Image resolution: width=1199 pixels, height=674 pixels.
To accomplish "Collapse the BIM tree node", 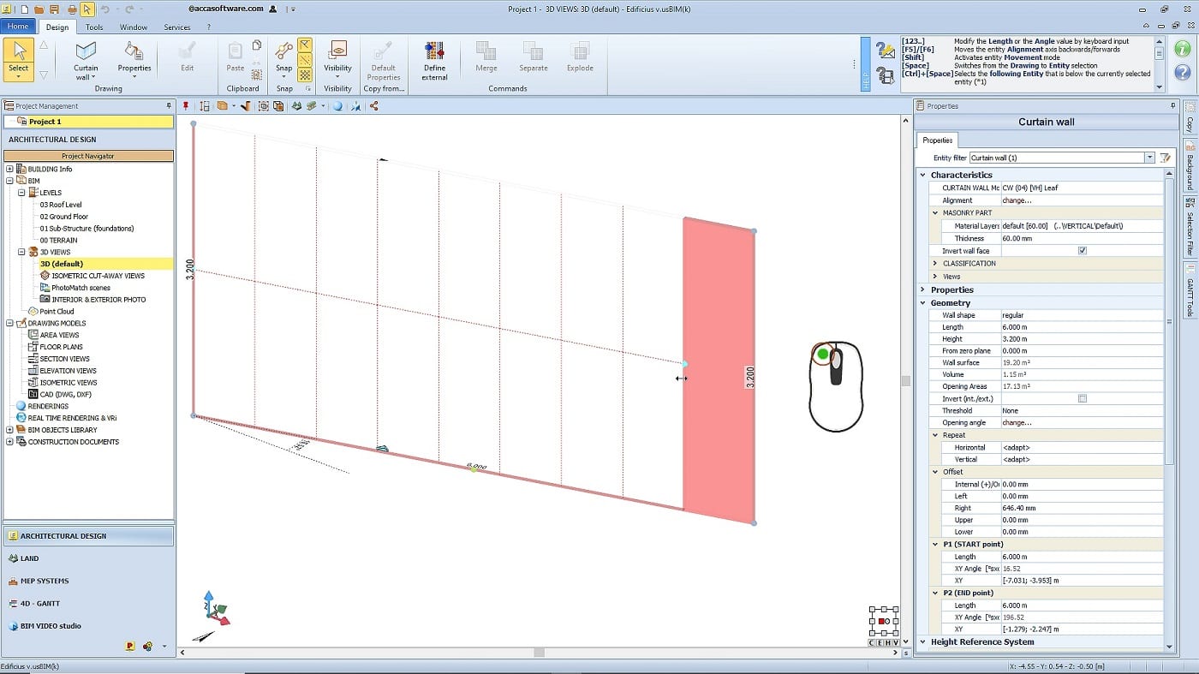I will pos(10,181).
